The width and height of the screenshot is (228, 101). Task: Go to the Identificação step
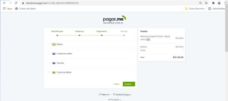pos(57,31)
